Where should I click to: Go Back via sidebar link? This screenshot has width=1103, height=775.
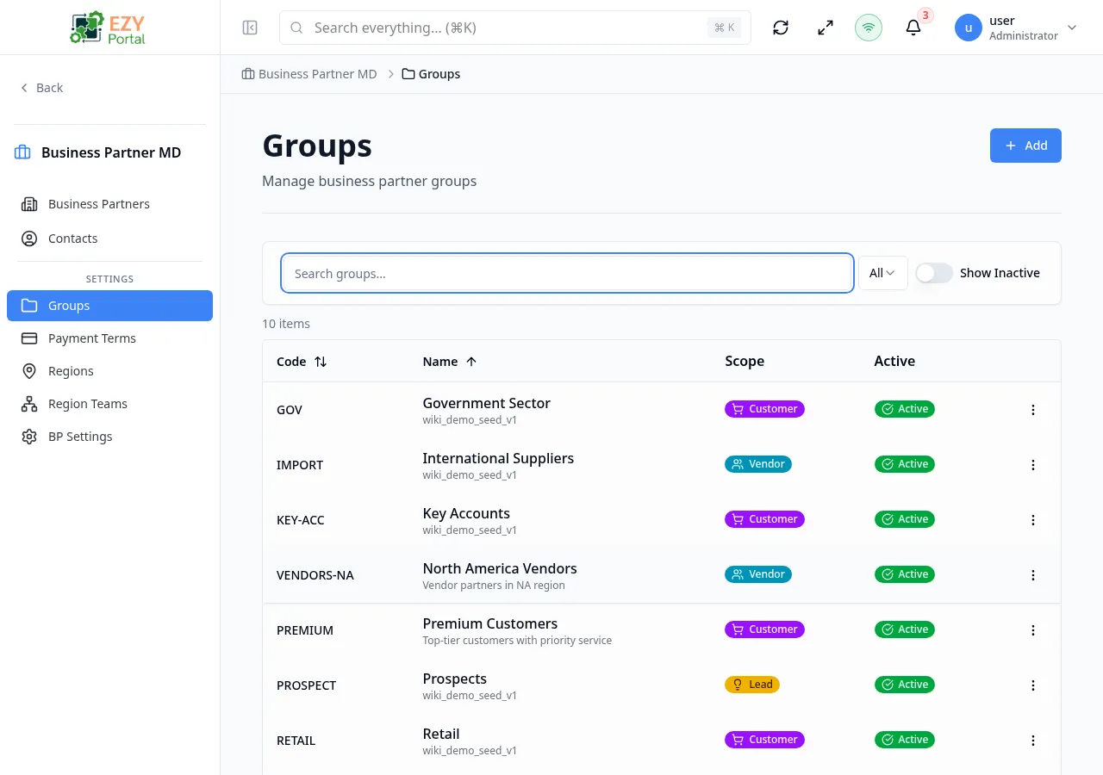[x=41, y=88]
